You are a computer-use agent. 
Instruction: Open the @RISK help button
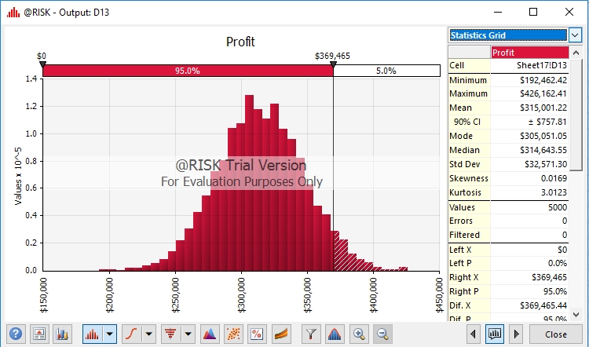[16, 334]
